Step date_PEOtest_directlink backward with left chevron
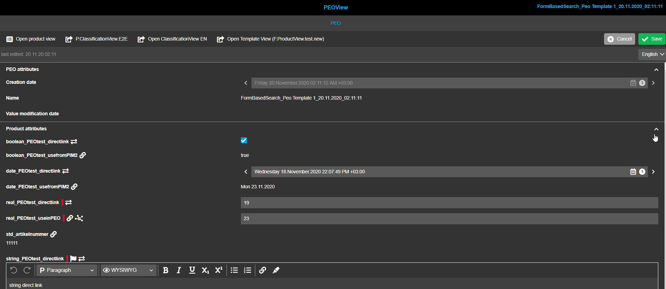Image resolution: width=666 pixels, height=289 pixels. (x=246, y=172)
